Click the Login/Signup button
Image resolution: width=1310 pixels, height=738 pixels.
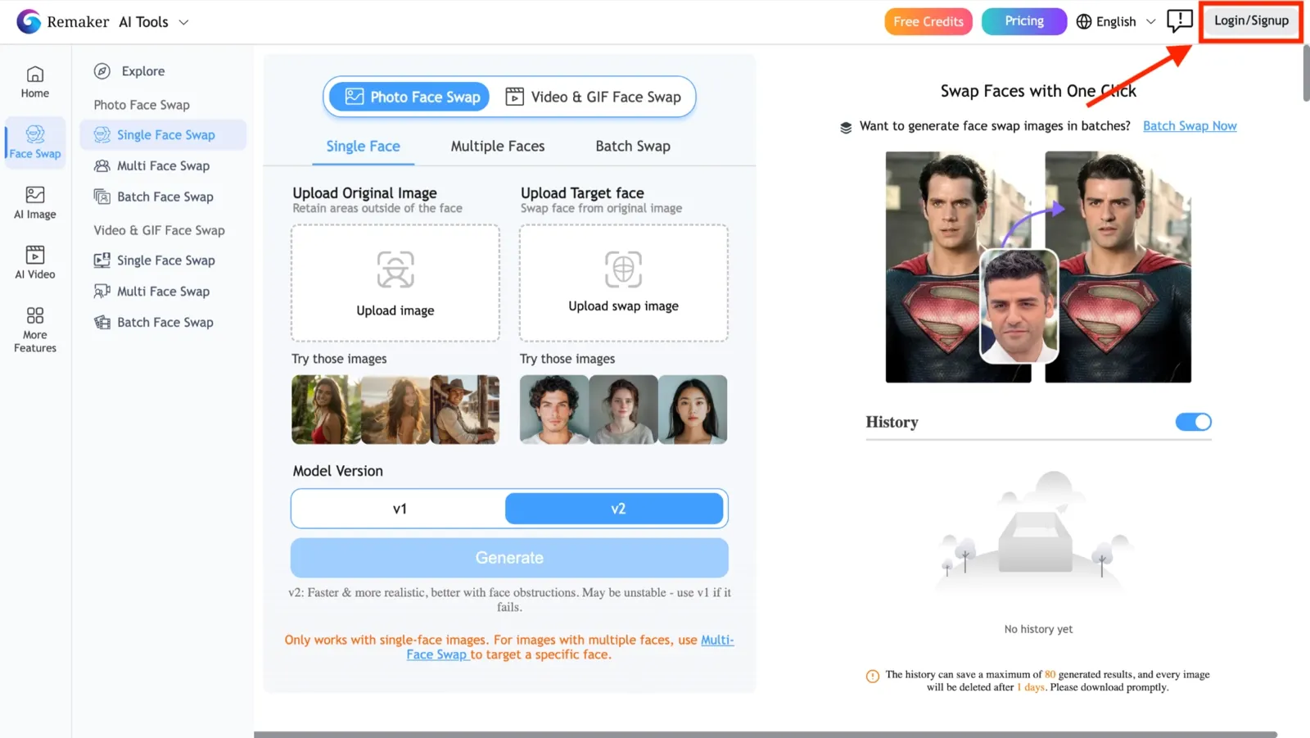point(1251,20)
